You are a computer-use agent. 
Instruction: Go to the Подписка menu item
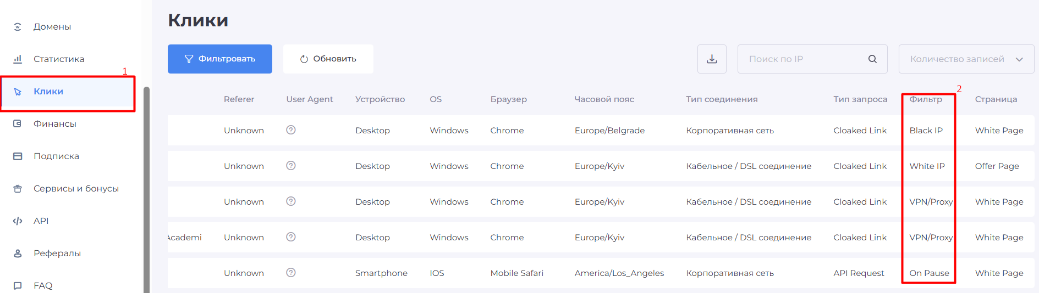[56, 156]
